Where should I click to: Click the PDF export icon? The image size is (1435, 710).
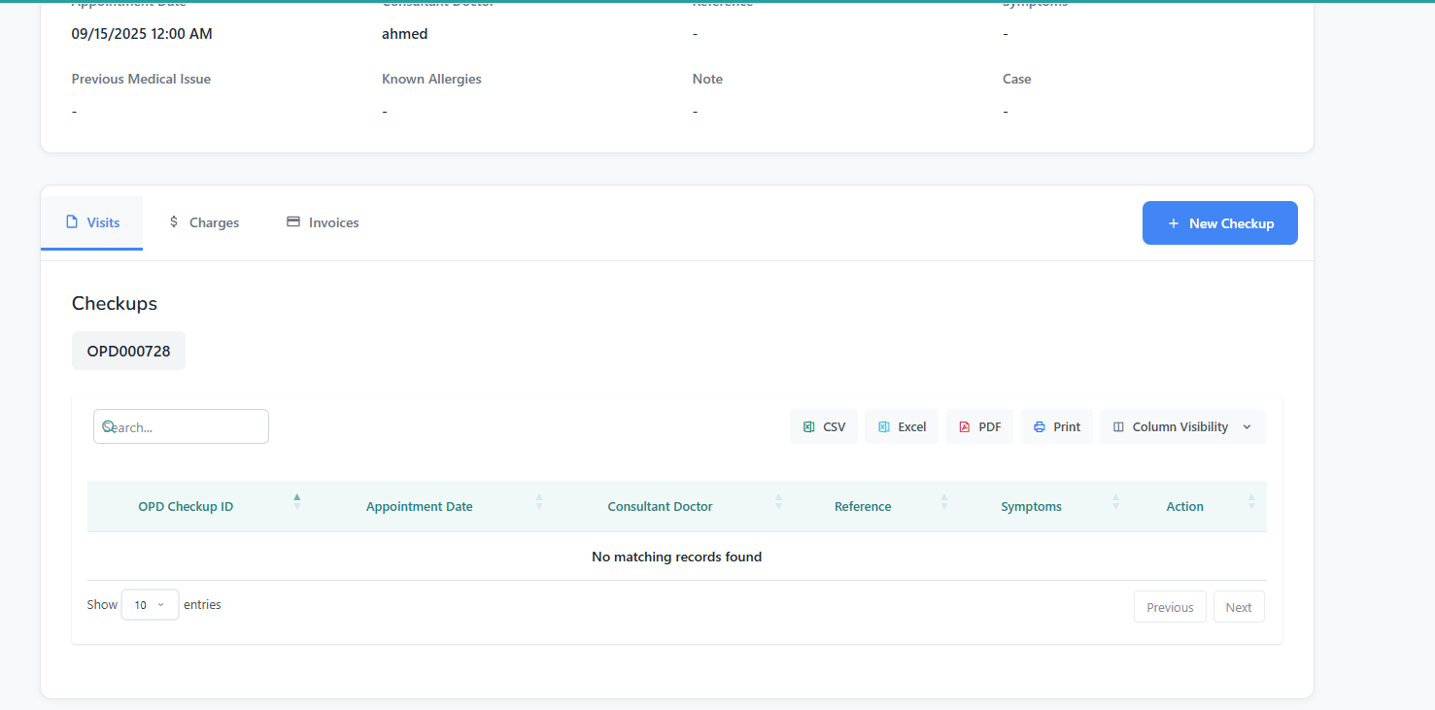[964, 427]
